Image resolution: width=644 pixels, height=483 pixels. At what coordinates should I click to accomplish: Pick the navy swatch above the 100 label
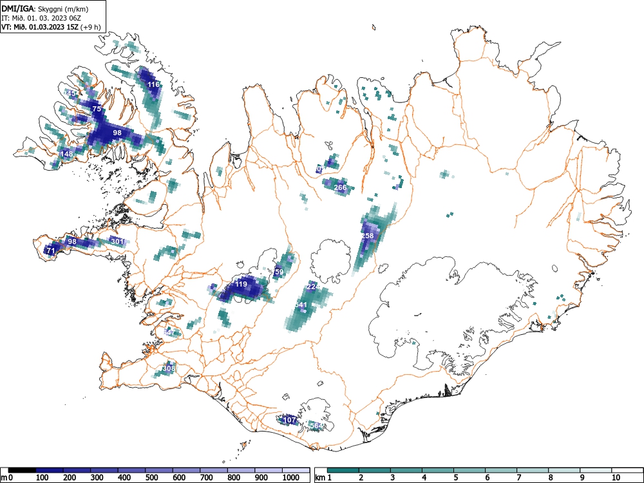pos(50,470)
